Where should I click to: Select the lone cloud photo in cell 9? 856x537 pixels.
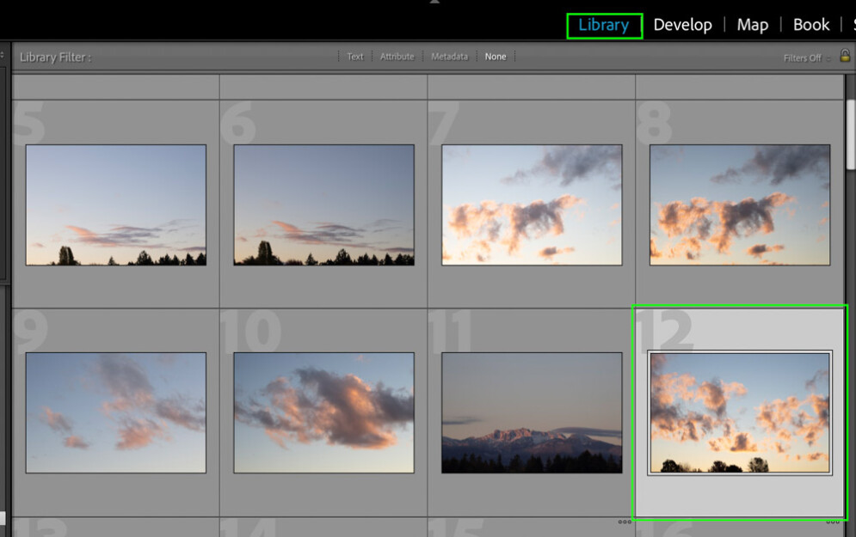tap(114, 413)
